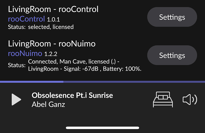Viewport: 205px width, 133px height.
Task: Click the rooControl extension link
Action: point(26,19)
